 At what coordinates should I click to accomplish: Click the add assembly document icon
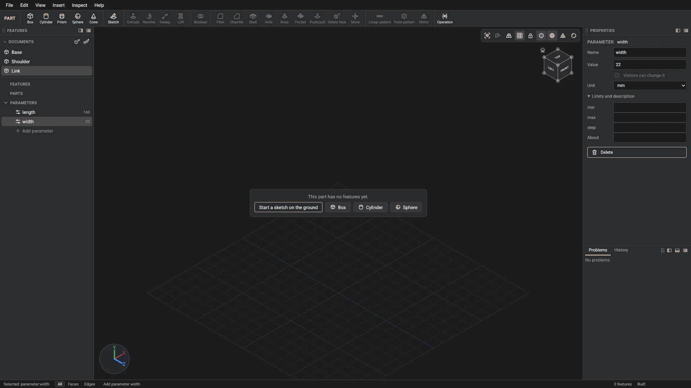(x=86, y=42)
